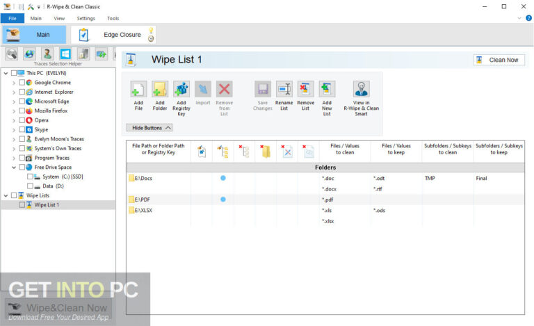Click the Import icon
Screen dimensions: 534x326
(202, 89)
